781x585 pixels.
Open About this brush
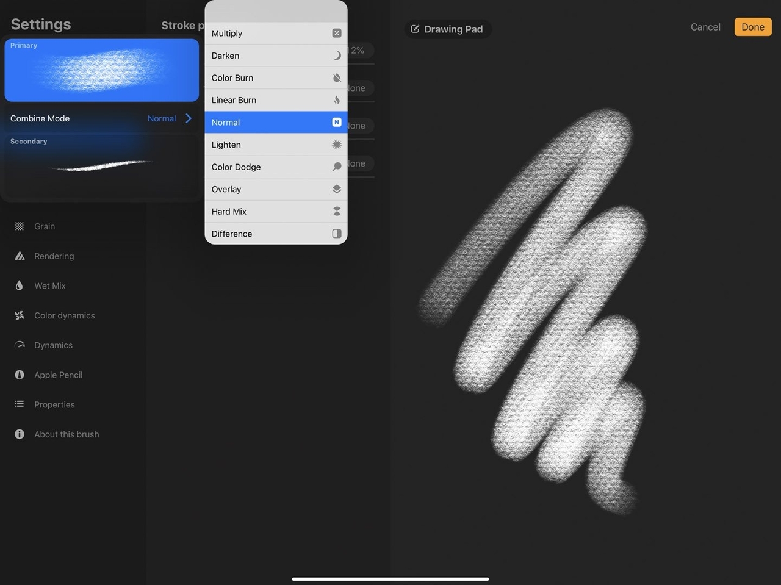pos(66,434)
